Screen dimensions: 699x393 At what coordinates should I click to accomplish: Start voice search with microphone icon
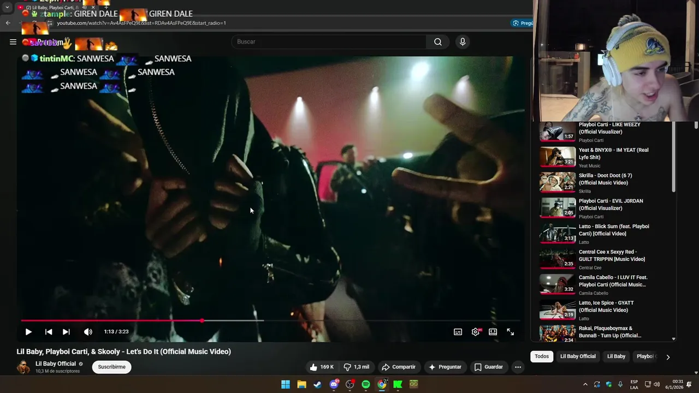tap(463, 41)
